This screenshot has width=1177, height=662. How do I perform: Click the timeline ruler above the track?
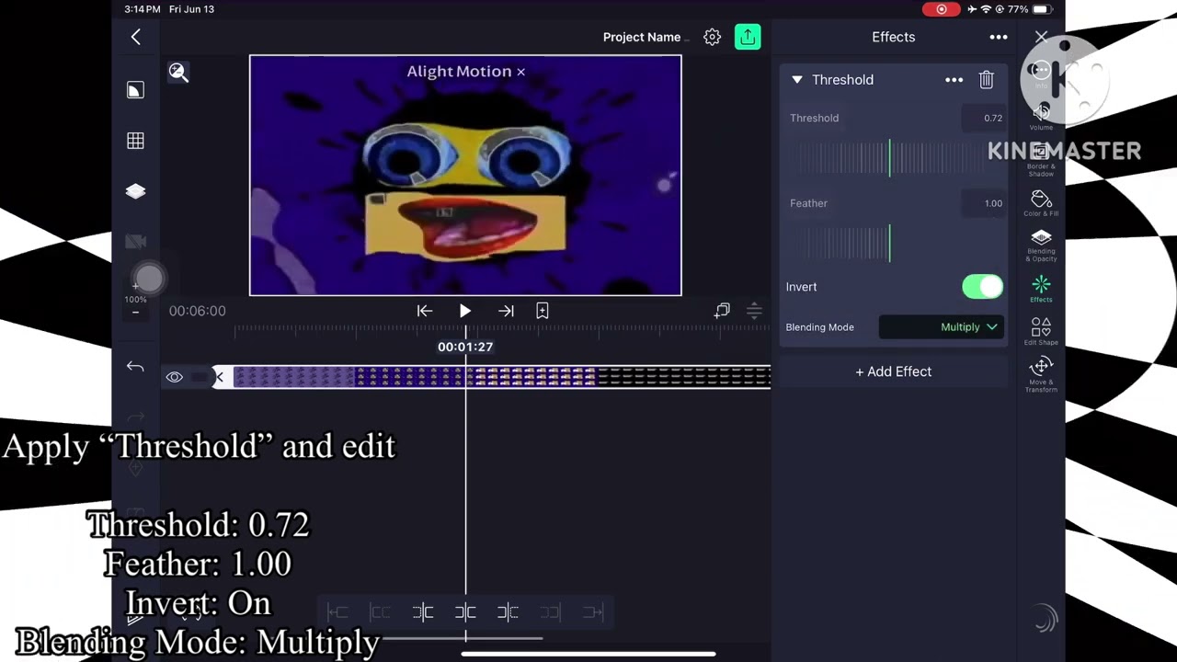pos(502,330)
